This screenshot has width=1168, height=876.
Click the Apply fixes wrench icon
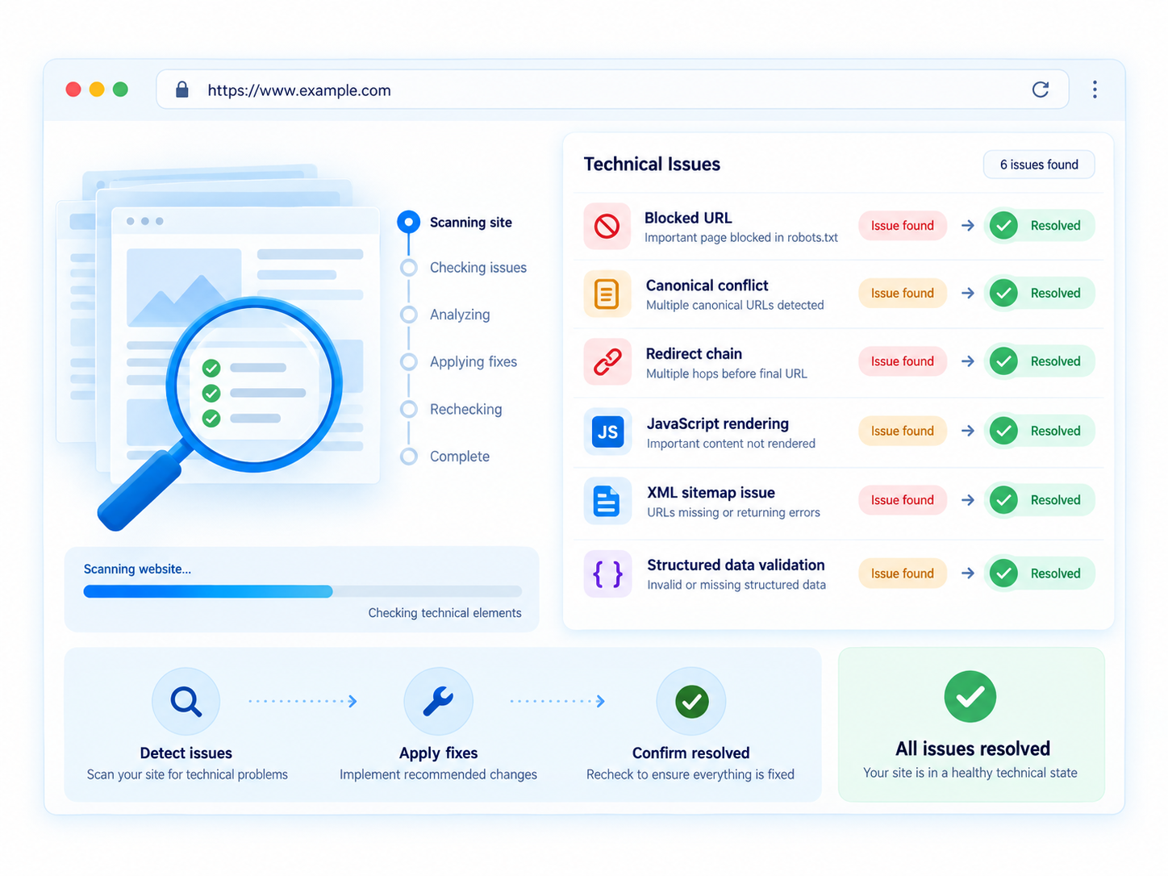(438, 701)
